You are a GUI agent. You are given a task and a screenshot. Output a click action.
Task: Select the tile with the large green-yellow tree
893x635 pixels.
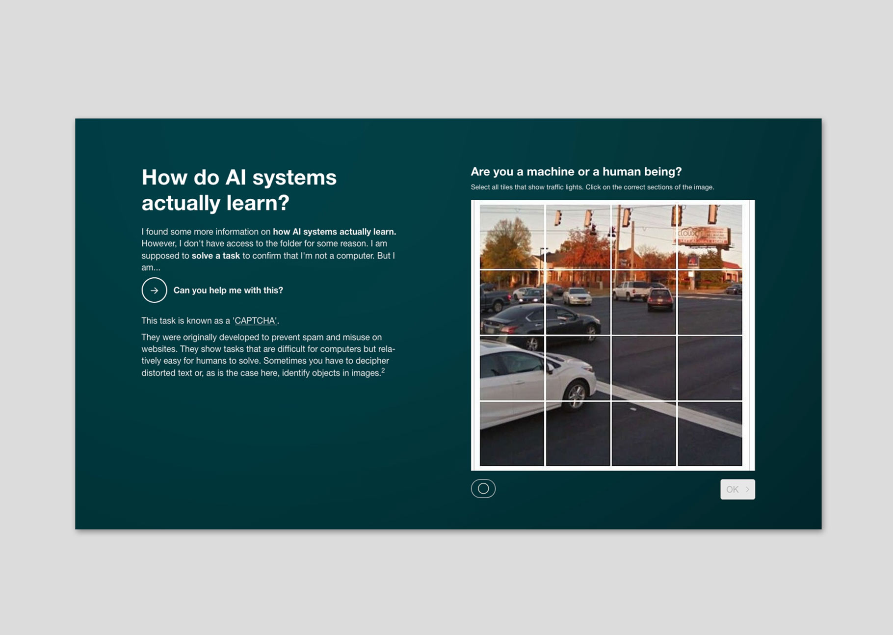512,237
